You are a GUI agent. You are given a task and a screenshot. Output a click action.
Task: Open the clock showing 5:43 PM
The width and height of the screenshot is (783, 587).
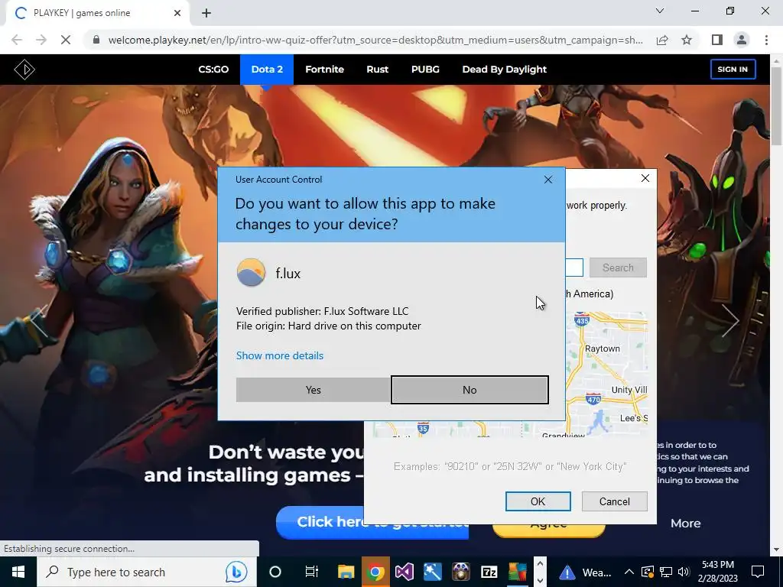(x=717, y=572)
